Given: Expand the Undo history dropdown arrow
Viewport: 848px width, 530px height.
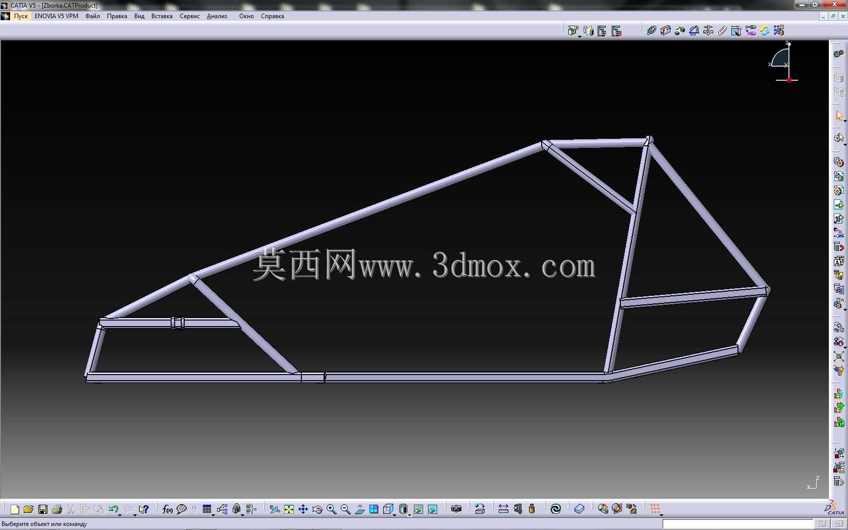Looking at the screenshot, I should [x=120, y=514].
